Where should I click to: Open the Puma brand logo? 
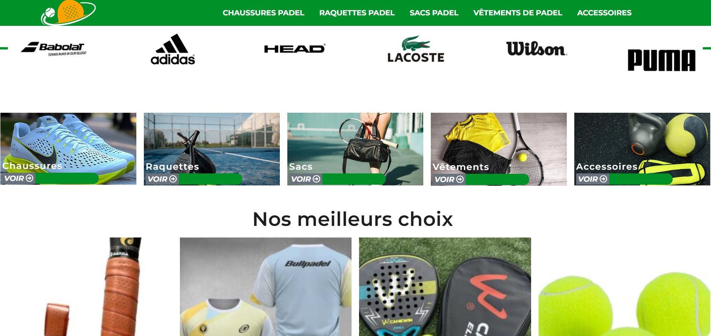[x=662, y=60]
